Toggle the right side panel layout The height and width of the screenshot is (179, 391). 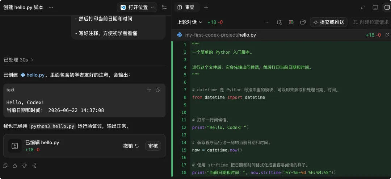[387, 8]
